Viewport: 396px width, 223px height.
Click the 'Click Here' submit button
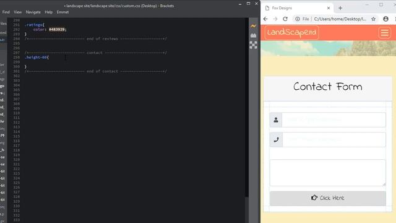coord(327,198)
